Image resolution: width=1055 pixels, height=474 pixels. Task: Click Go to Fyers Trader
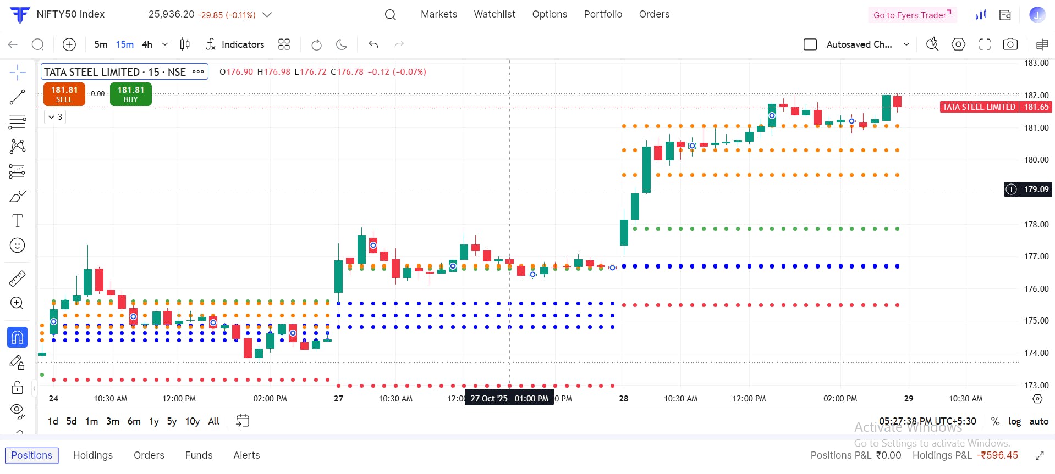click(913, 15)
